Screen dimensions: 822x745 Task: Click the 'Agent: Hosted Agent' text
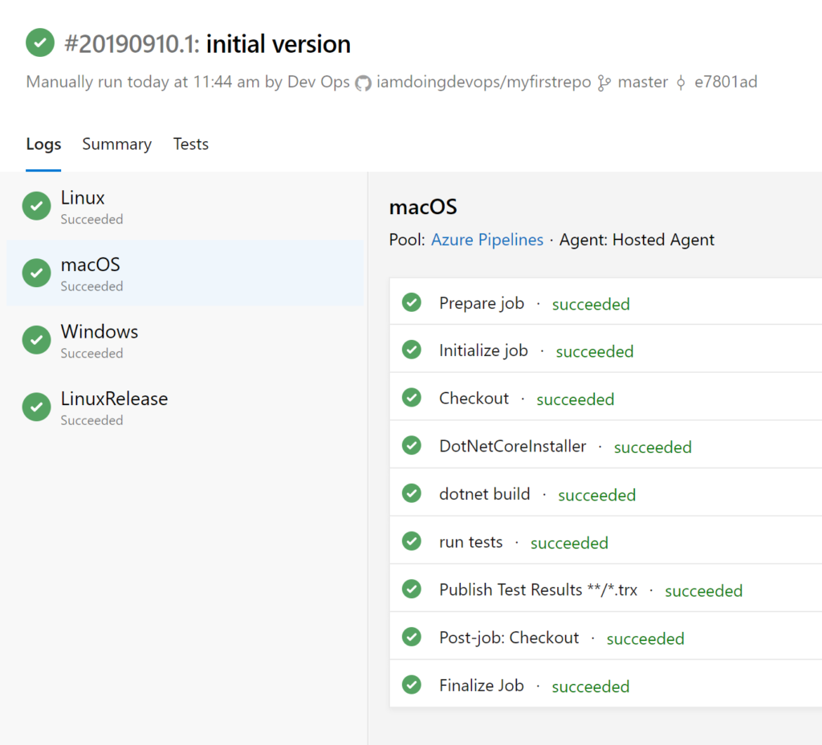point(637,240)
